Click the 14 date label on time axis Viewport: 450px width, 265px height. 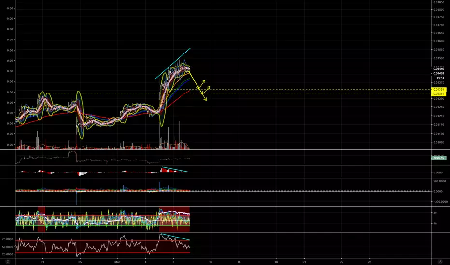coord(239,262)
